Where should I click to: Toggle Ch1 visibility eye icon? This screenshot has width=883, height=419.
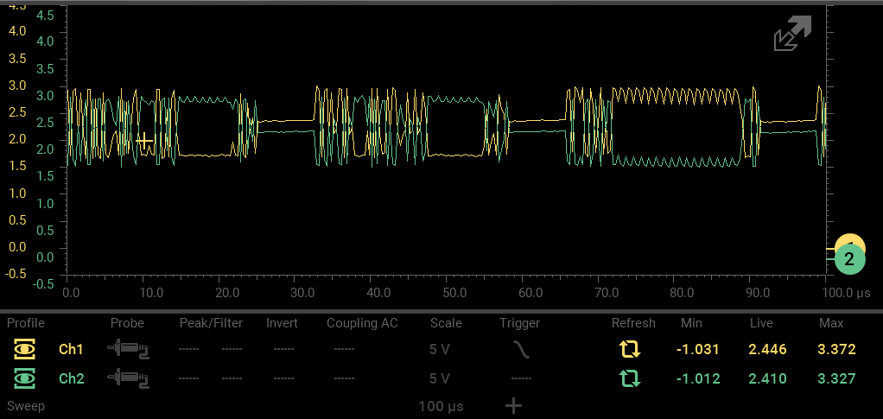pyautogui.click(x=26, y=350)
